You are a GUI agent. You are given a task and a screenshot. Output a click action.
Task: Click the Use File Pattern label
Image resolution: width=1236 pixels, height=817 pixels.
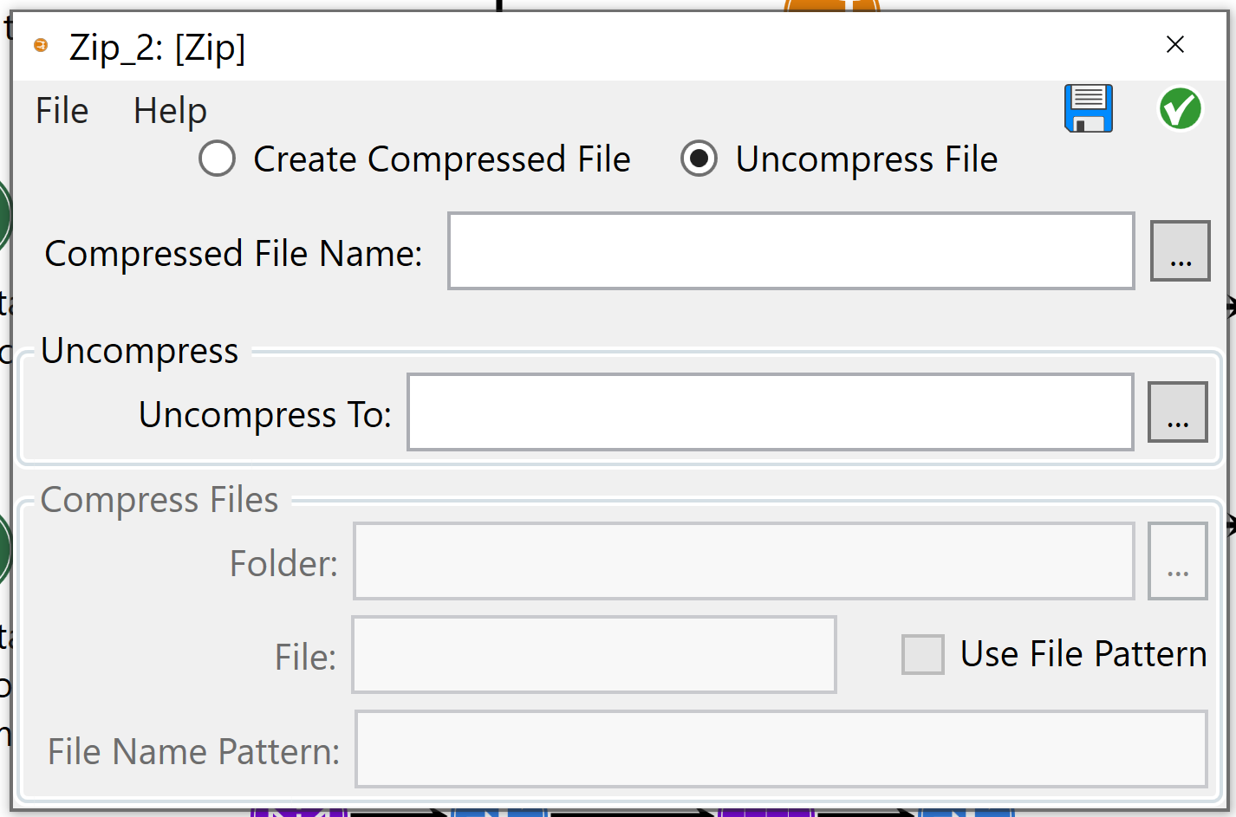click(x=1083, y=654)
